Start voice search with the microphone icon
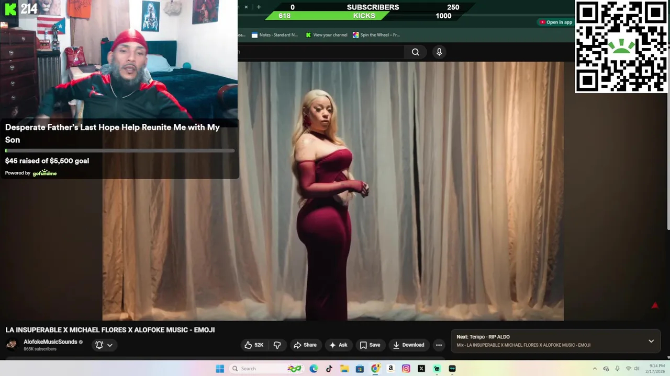The height and width of the screenshot is (376, 670). click(x=439, y=52)
